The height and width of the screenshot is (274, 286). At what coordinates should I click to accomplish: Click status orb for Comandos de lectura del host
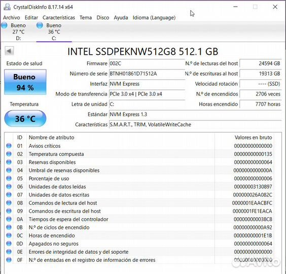(9, 203)
